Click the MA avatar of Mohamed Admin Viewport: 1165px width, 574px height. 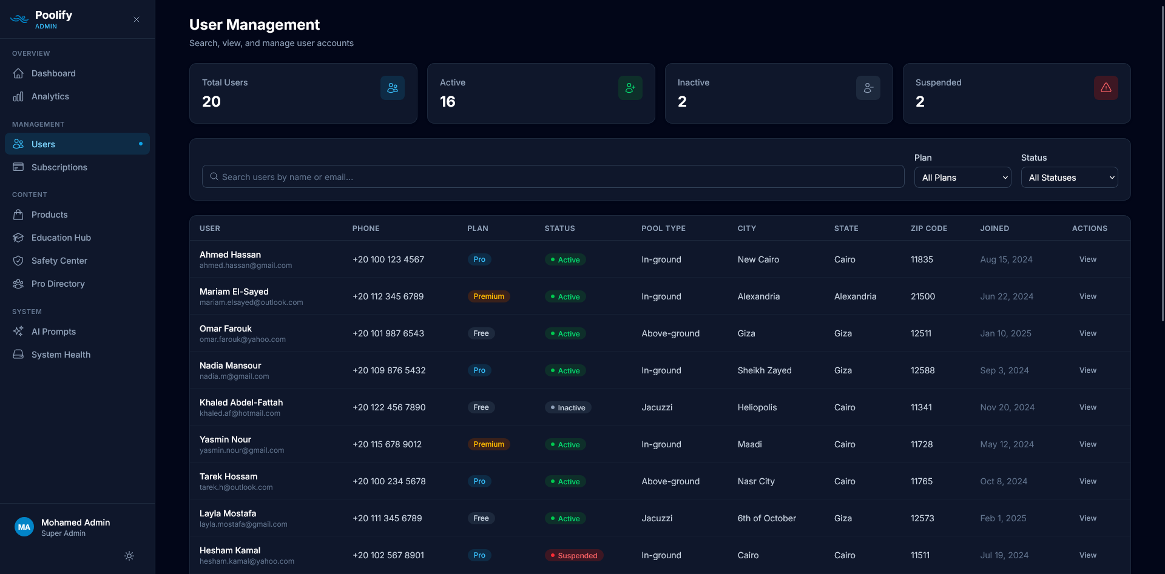pos(24,527)
